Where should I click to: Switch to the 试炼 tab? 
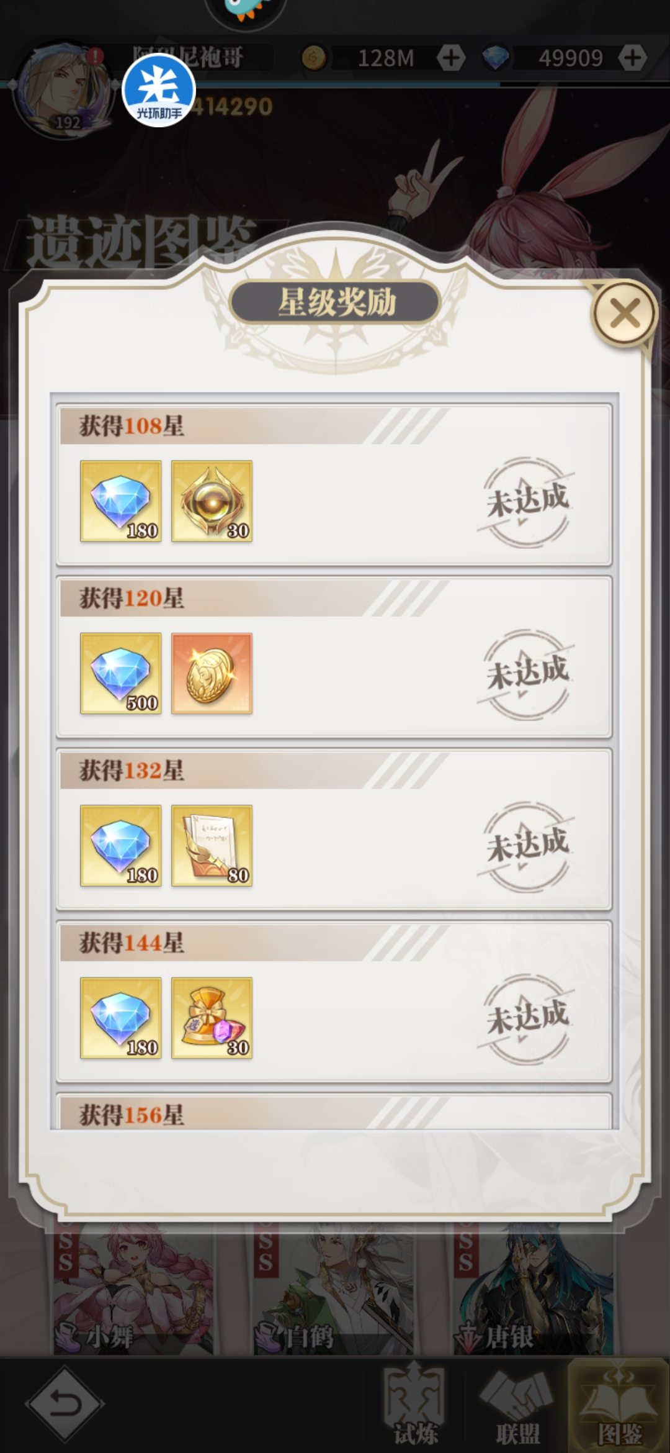[x=415, y=1405]
